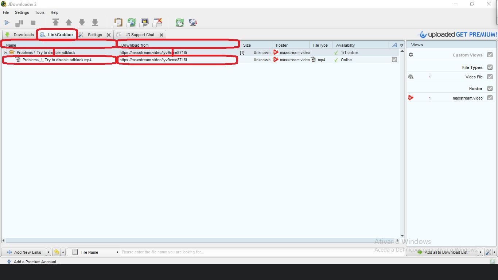Open LinkGrabber settings wrench icon at bottom right
This screenshot has height=280, width=498.
tap(488, 252)
